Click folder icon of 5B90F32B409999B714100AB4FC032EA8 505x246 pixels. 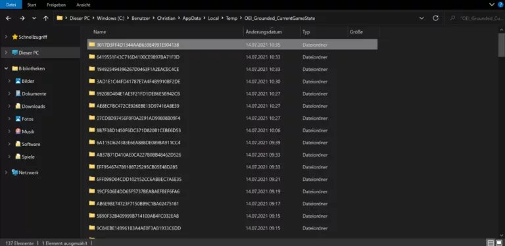[x=92, y=216]
